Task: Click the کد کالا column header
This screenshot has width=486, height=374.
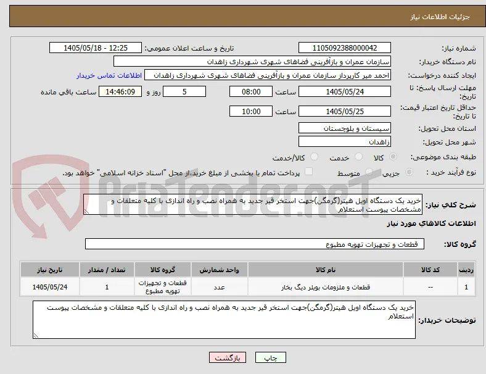Action: point(430,270)
